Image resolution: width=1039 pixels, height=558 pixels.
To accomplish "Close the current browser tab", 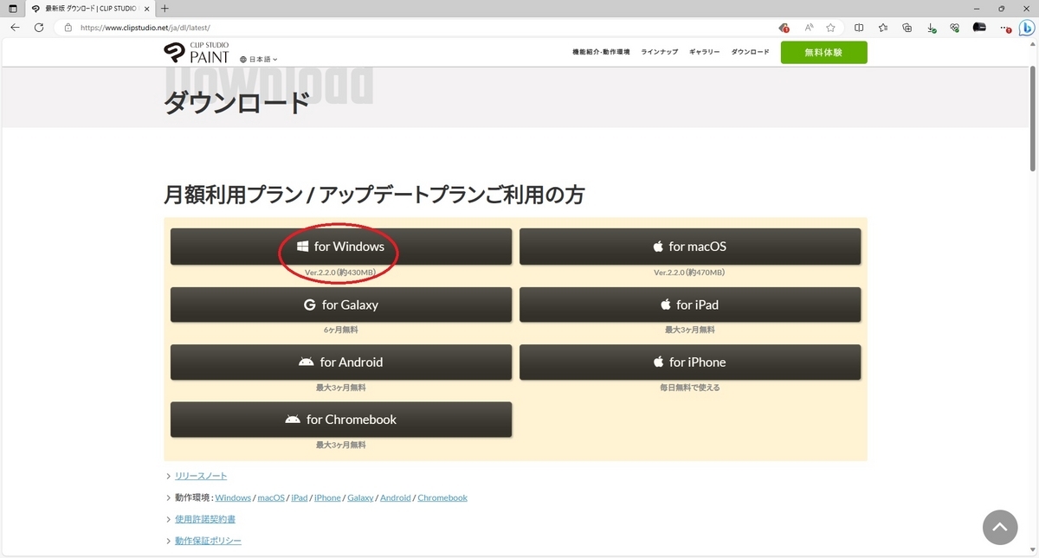I will (146, 8).
